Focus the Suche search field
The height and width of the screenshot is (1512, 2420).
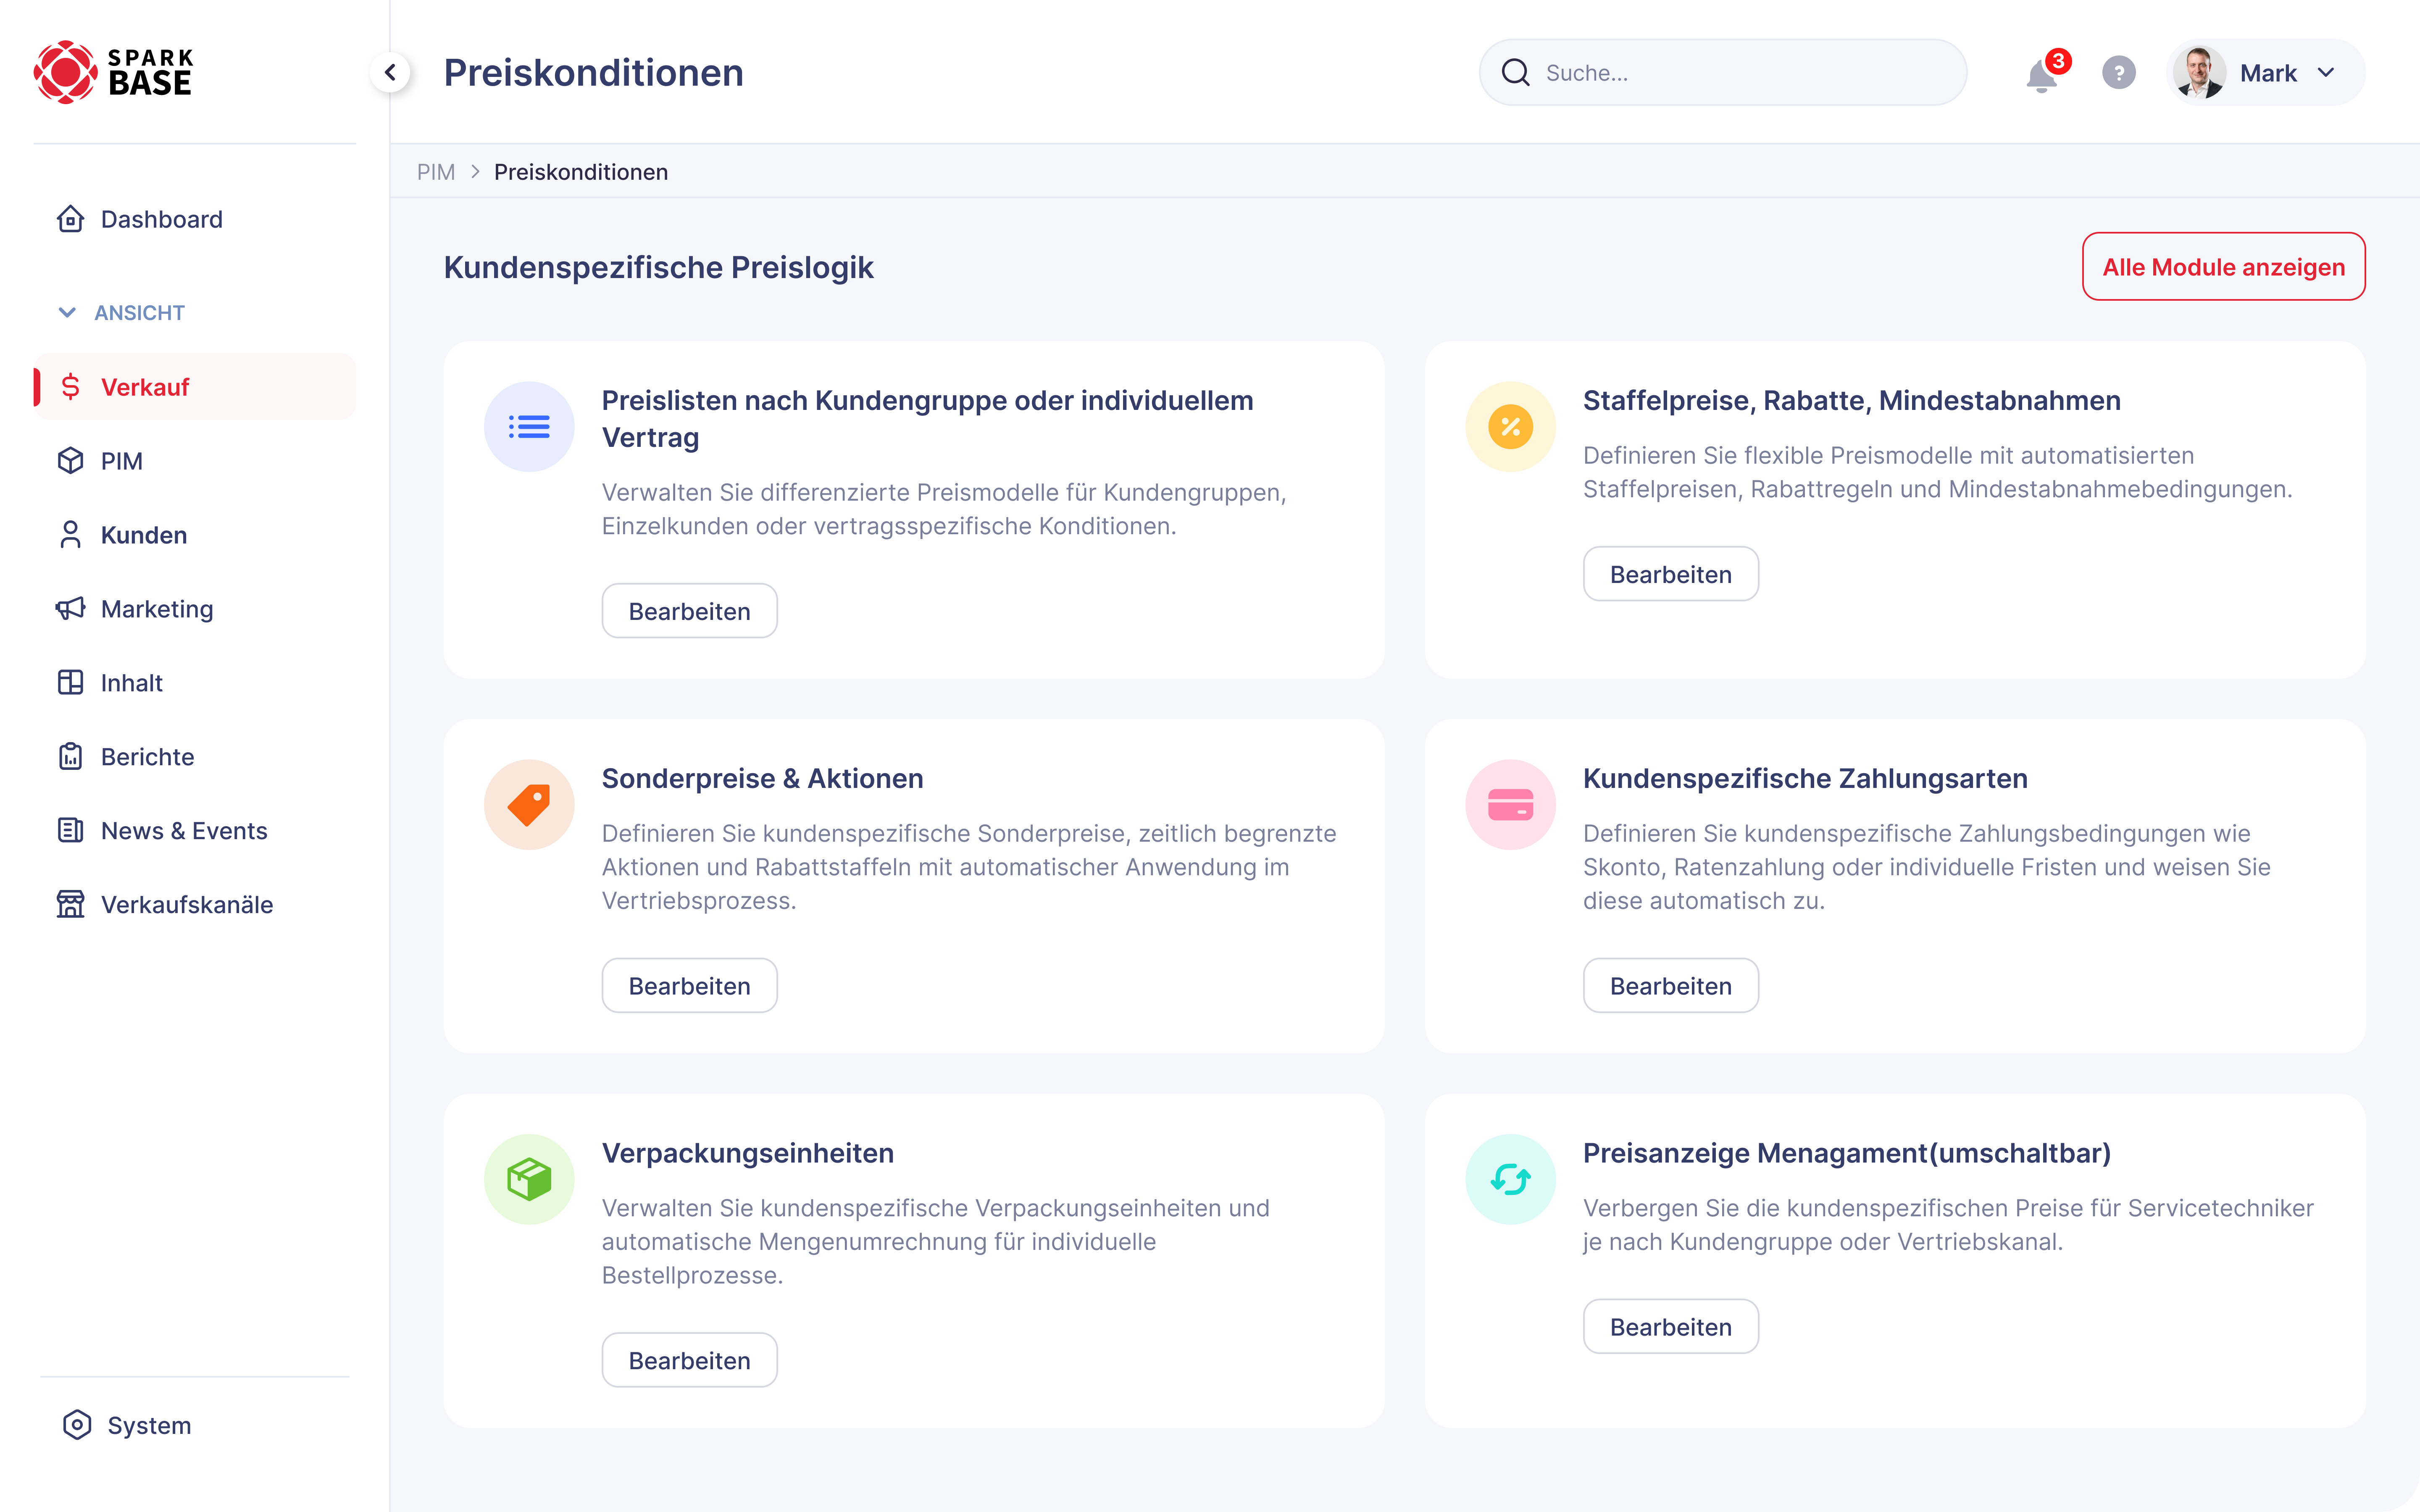tap(1722, 72)
